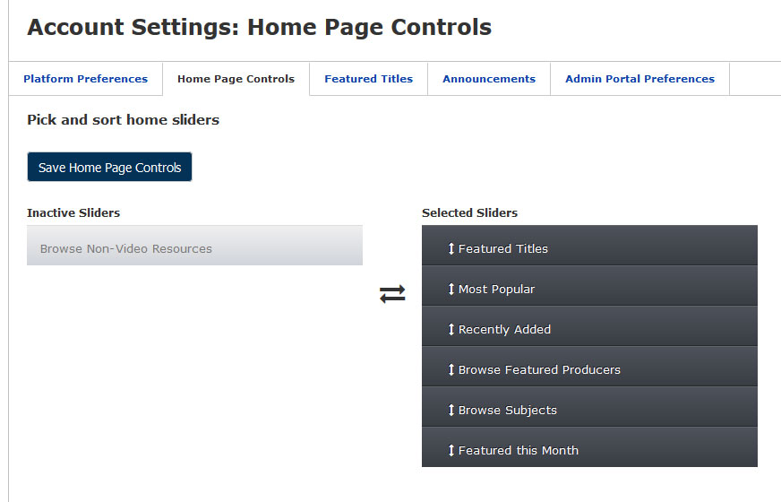Select the Home Page Controls tab
Viewport: 781px width, 502px height.
[236, 79]
